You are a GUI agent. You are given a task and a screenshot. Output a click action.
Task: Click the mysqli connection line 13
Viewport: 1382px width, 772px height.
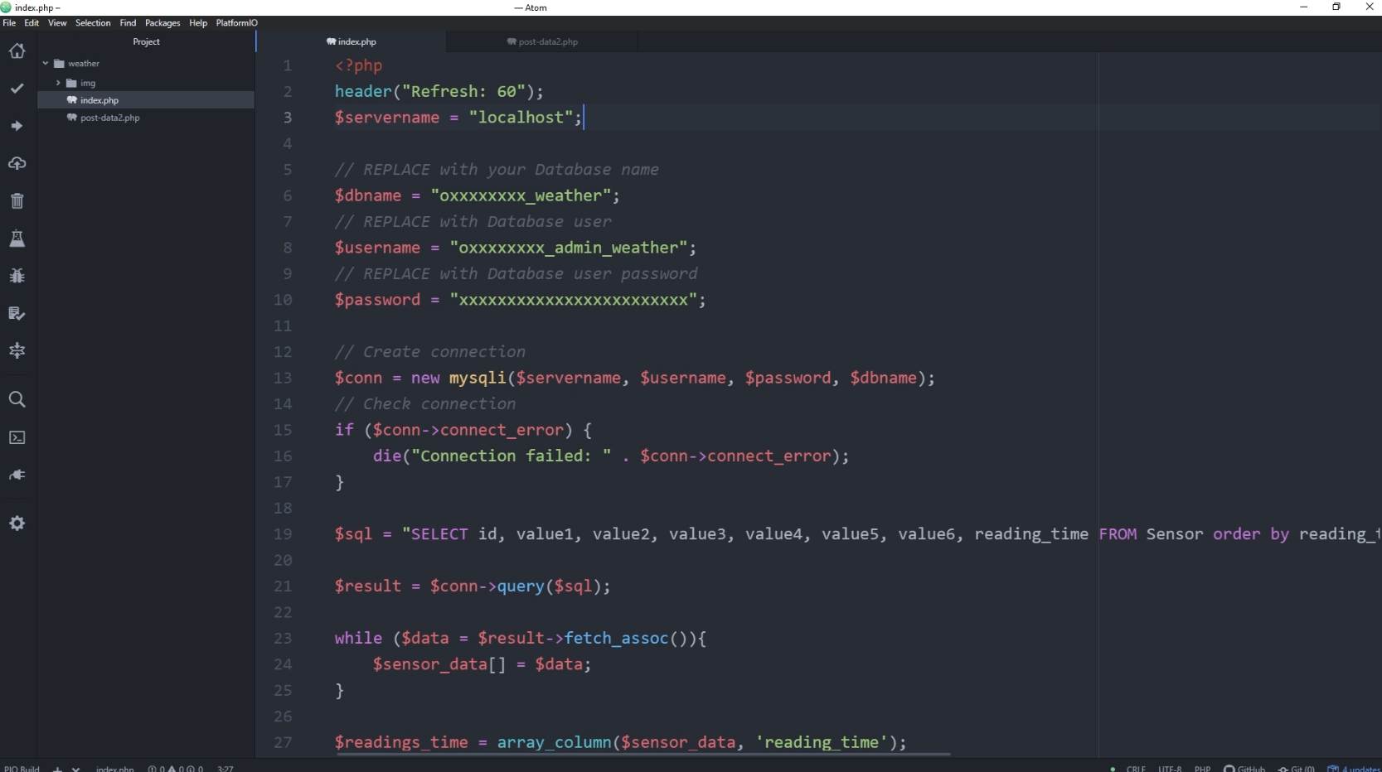634,378
